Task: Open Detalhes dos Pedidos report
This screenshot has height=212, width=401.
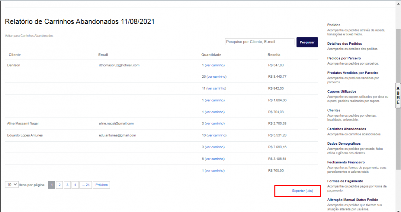Action: tap(345, 44)
